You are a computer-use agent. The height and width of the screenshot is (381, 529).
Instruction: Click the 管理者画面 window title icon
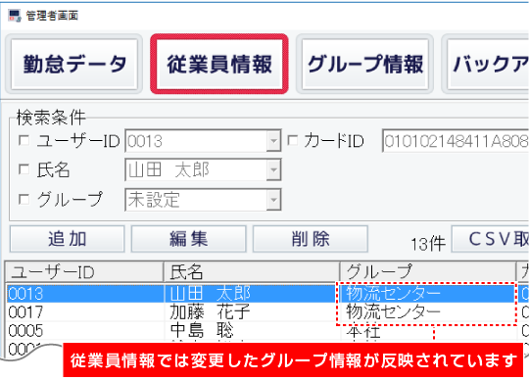[x=15, y=16]
